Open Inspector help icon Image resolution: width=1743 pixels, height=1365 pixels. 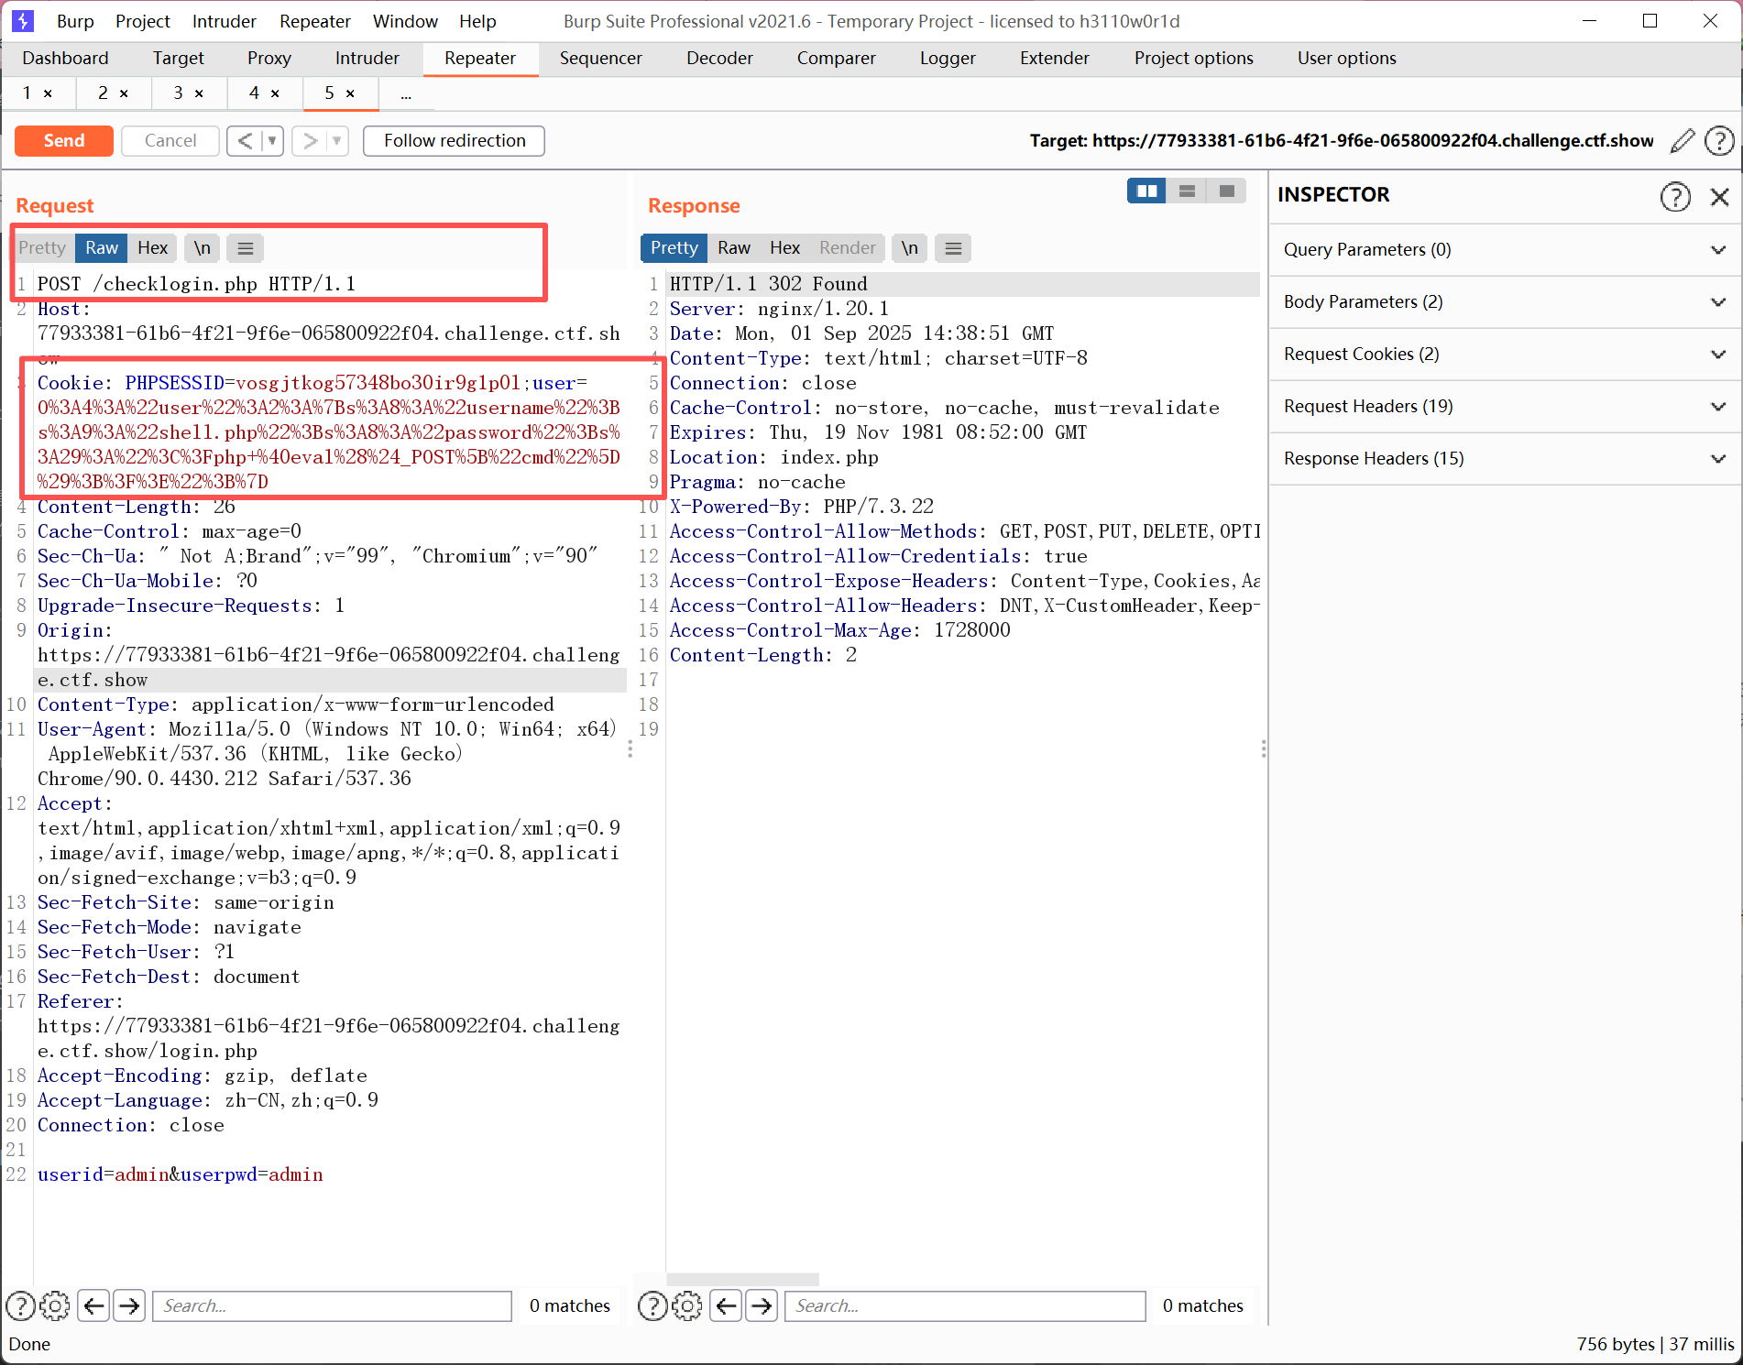click(1675, 195)
